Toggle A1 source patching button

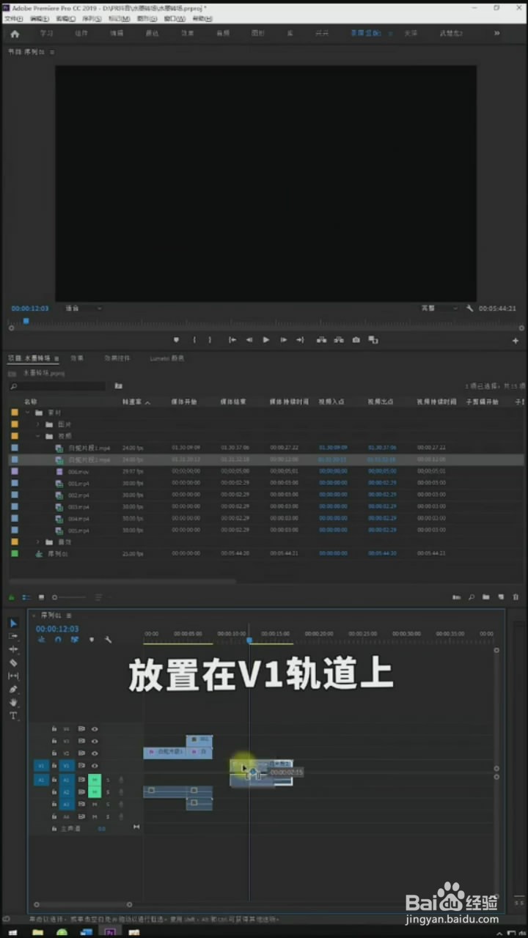(41, 780)
